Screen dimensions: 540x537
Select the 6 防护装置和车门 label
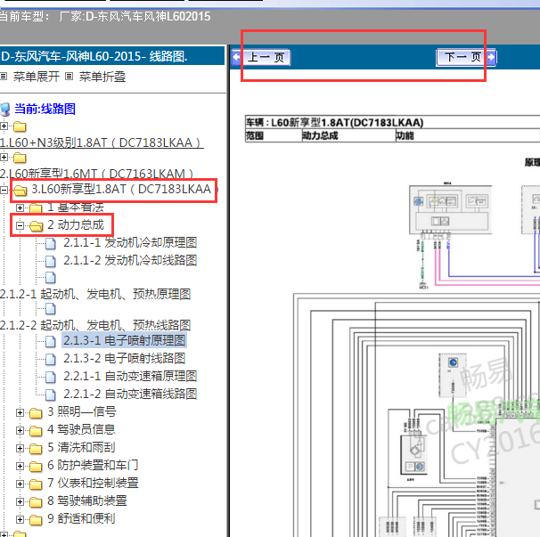coord(93,466)
